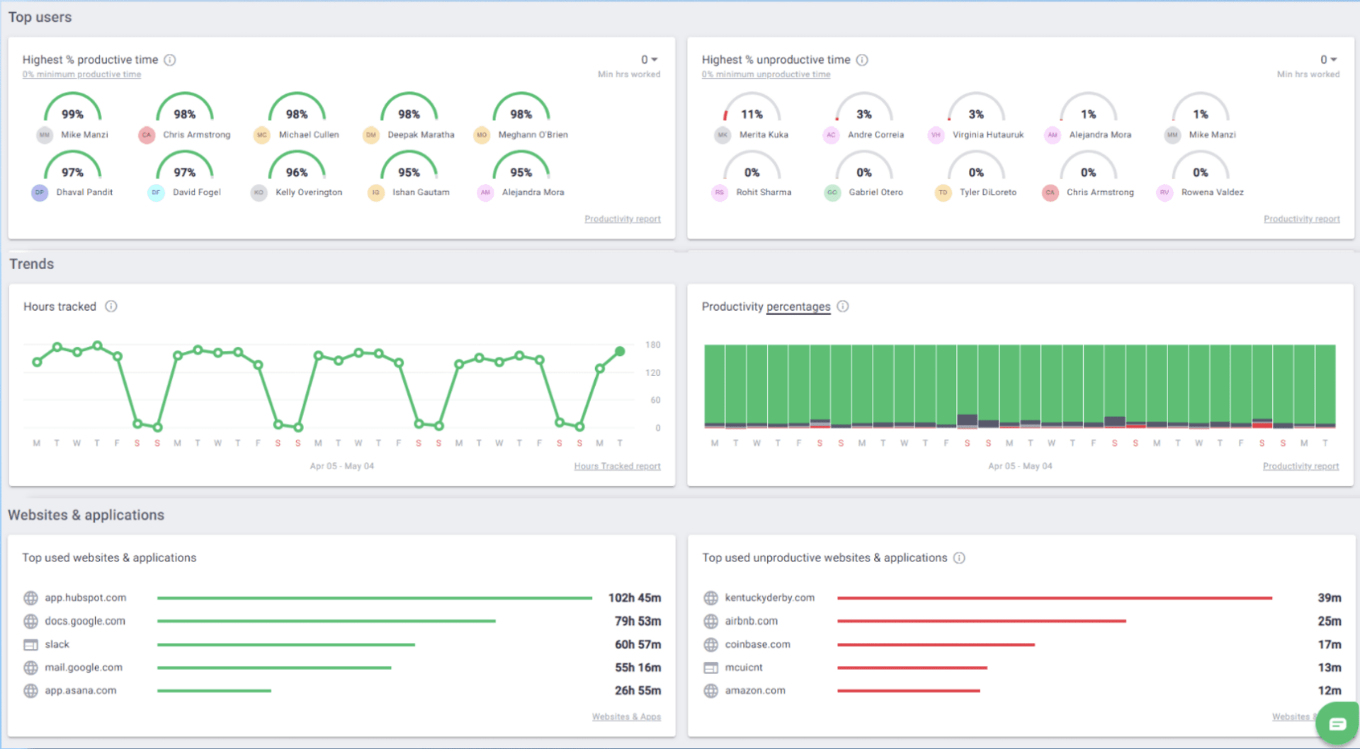Click info icon beside Highest % productive time
1360x749 pixels.
pos(170,60)
